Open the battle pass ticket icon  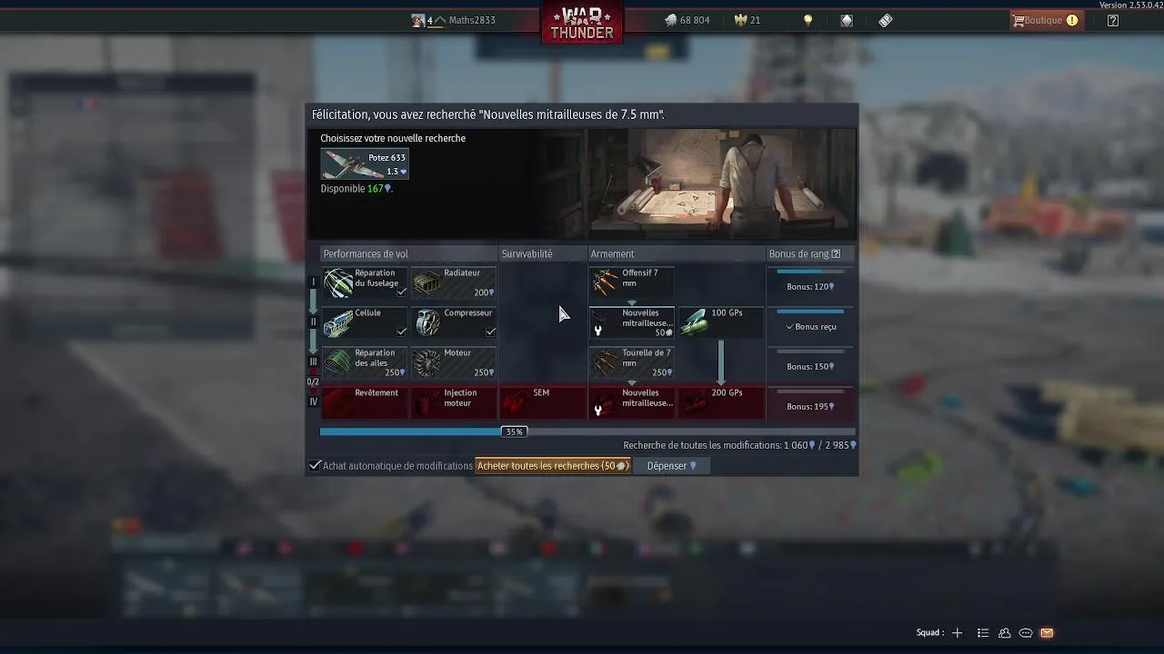[886, 20]
